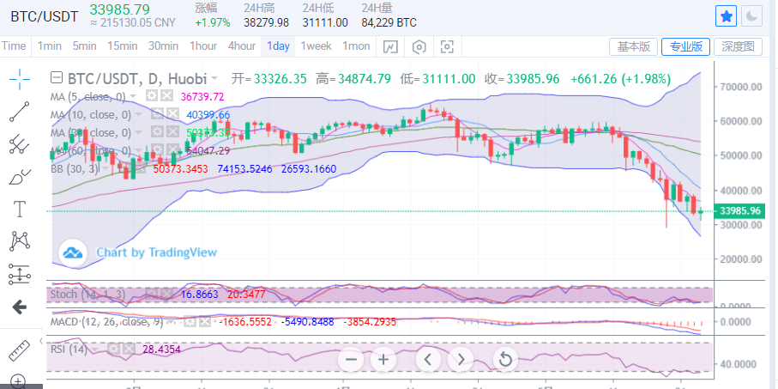Open MACD indicator settings gear

[x=189, y=322]
